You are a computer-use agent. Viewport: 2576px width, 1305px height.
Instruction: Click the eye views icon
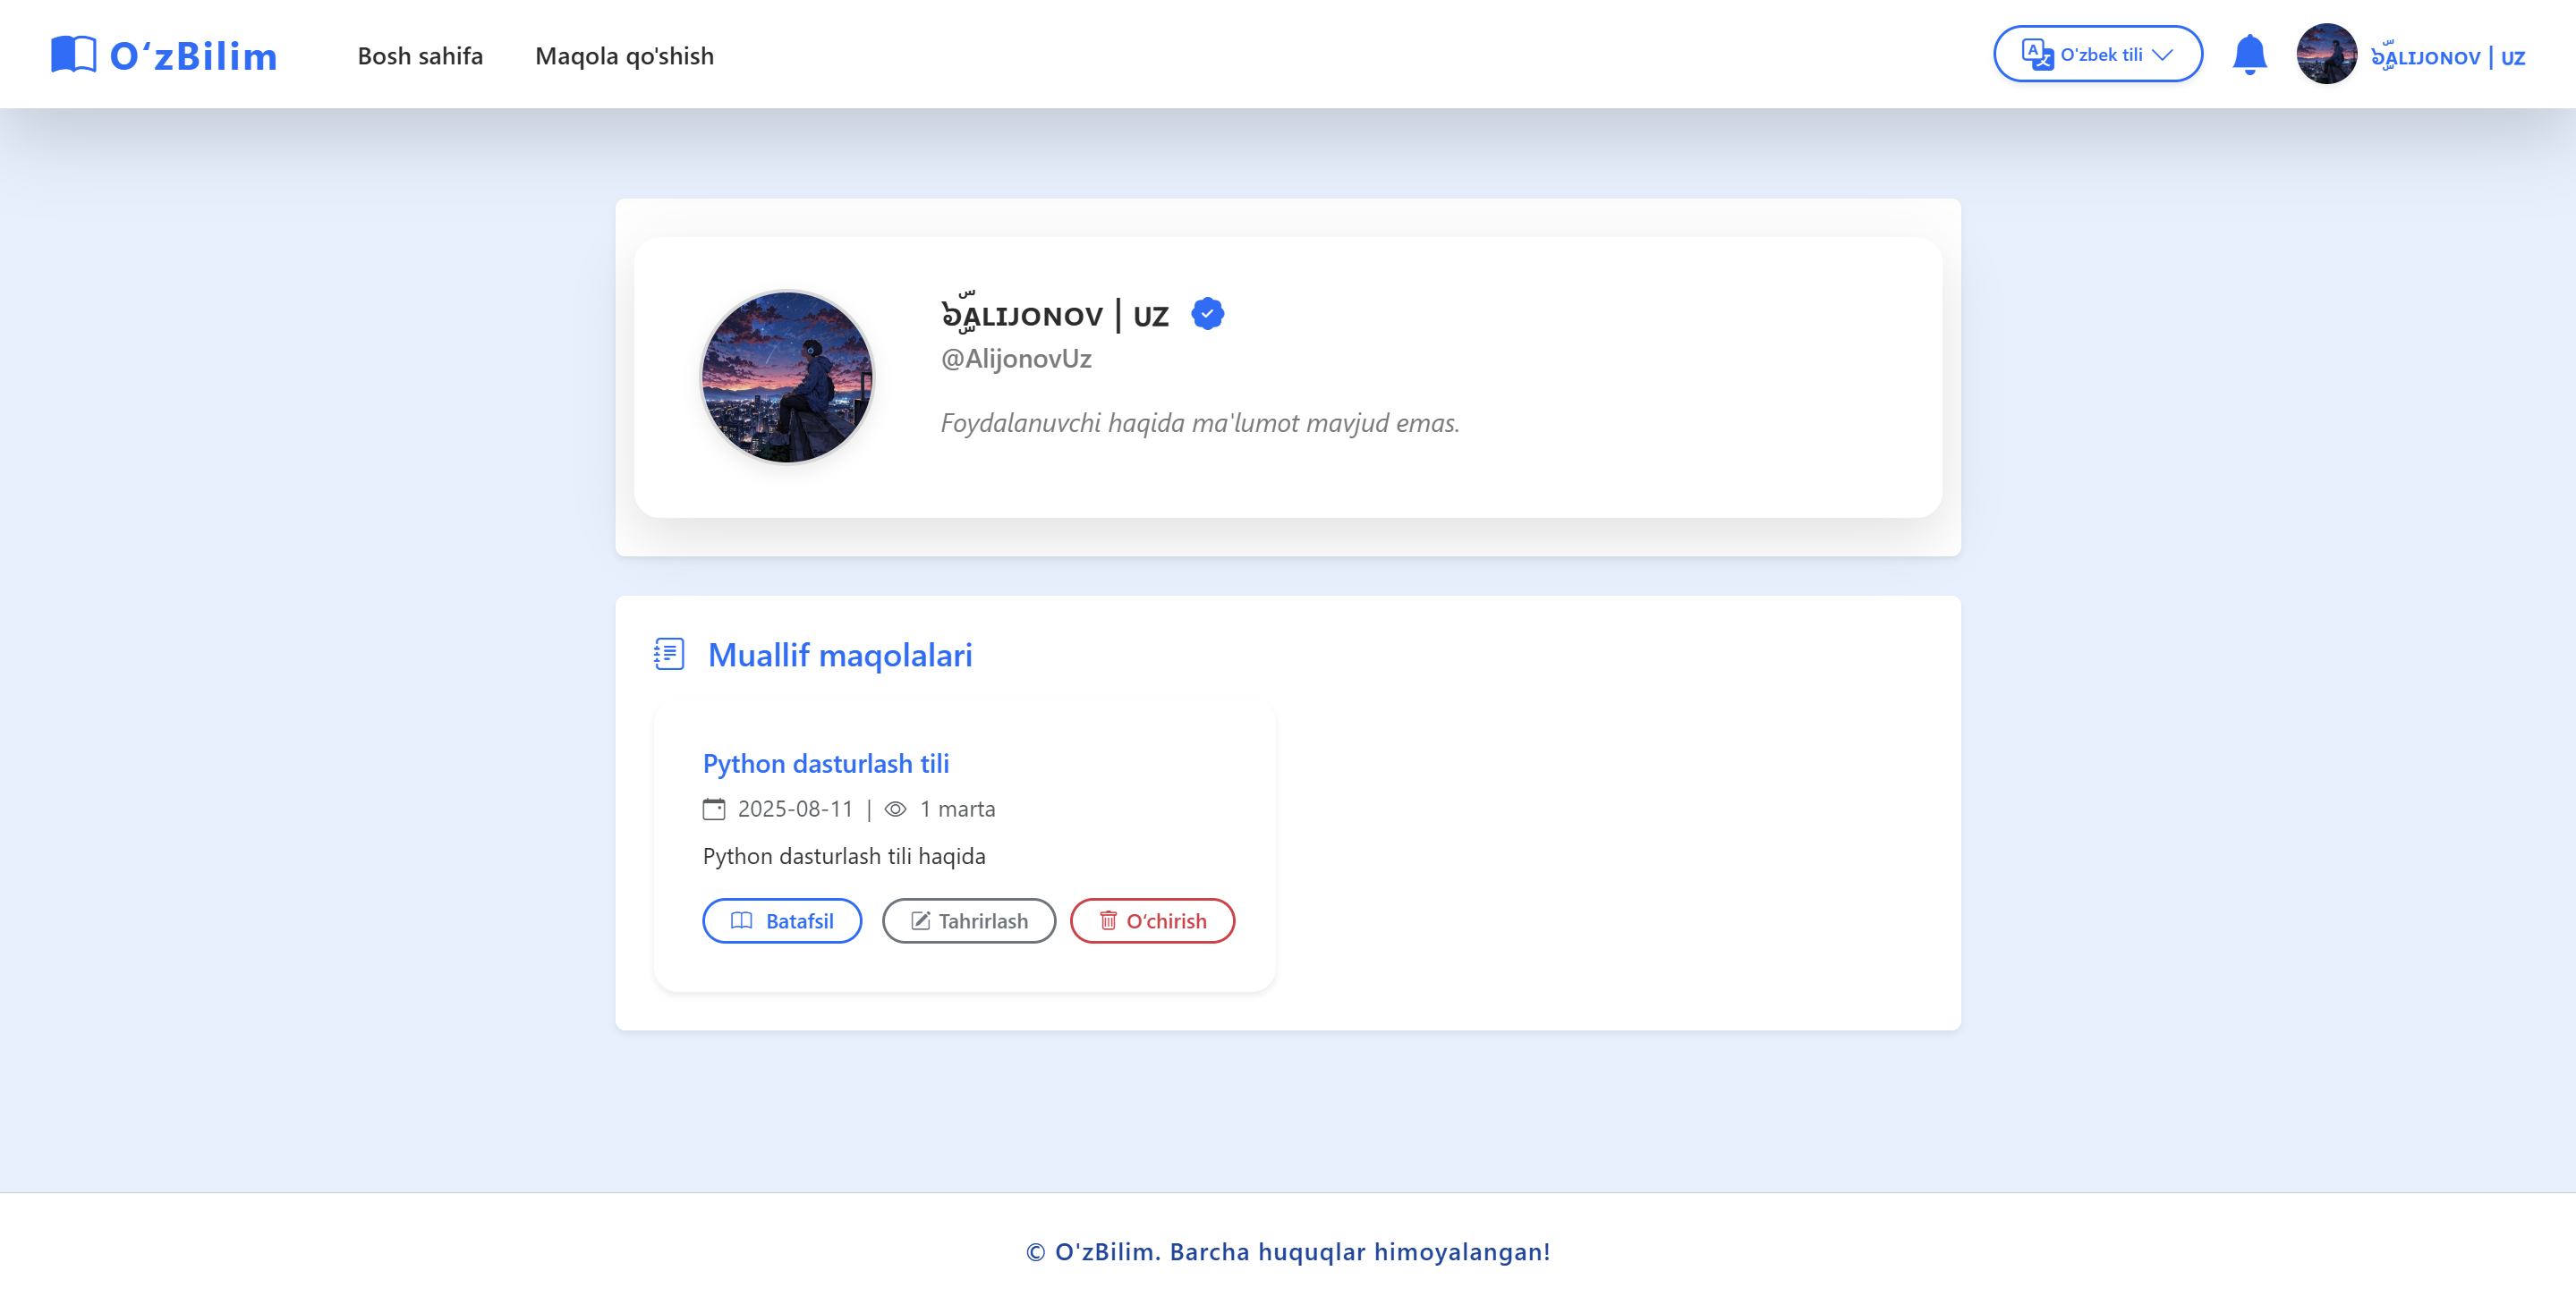click(895, 809)
